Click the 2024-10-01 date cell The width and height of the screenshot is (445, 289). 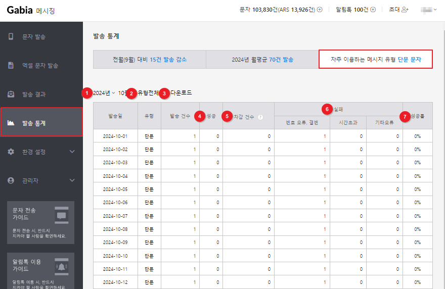click(115, 136)
